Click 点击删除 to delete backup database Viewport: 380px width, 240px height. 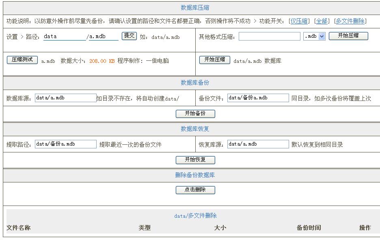tap(196, 190)
